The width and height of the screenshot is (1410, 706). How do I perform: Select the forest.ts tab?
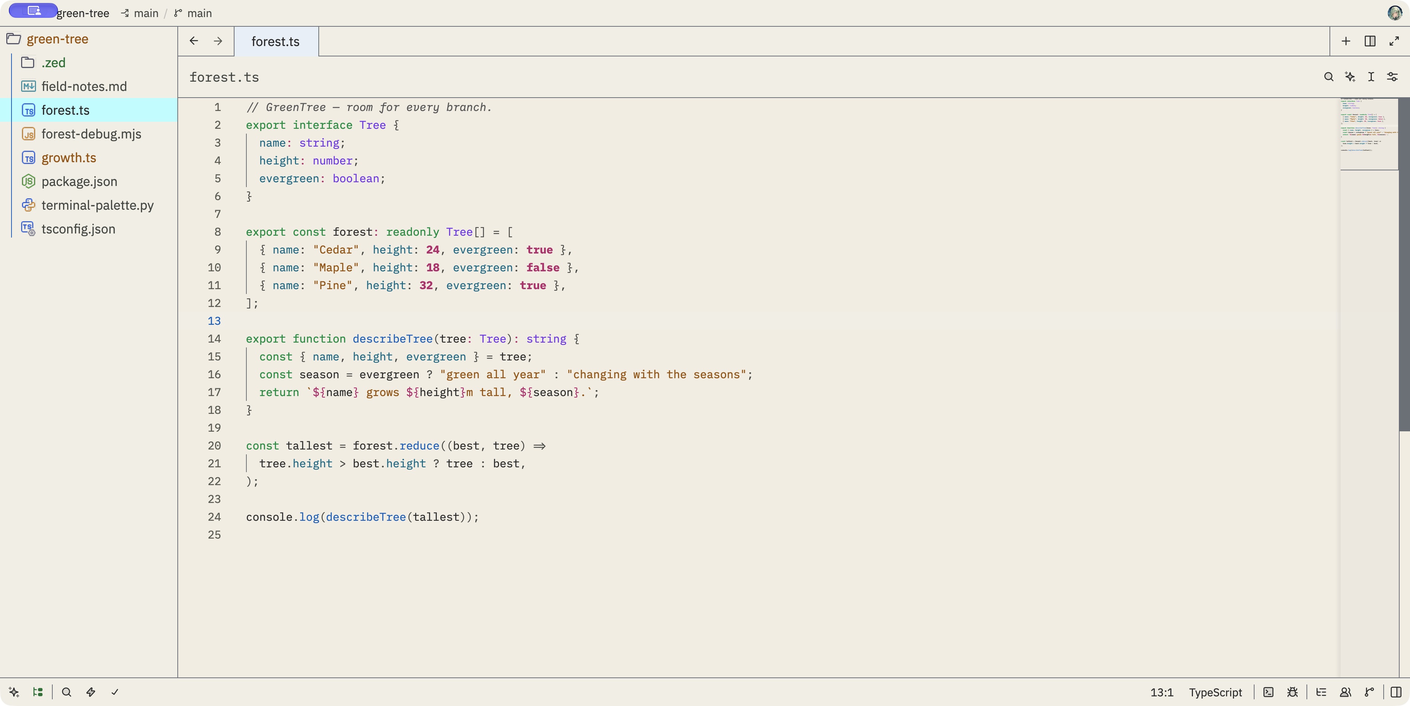(x=276, y=41)
